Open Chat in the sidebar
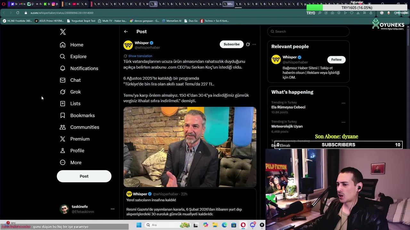410x230 pixels. [70, 80]
